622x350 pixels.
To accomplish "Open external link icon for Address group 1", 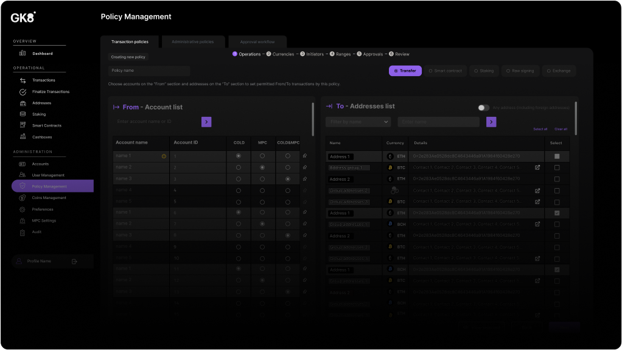I will pos(537,167).
